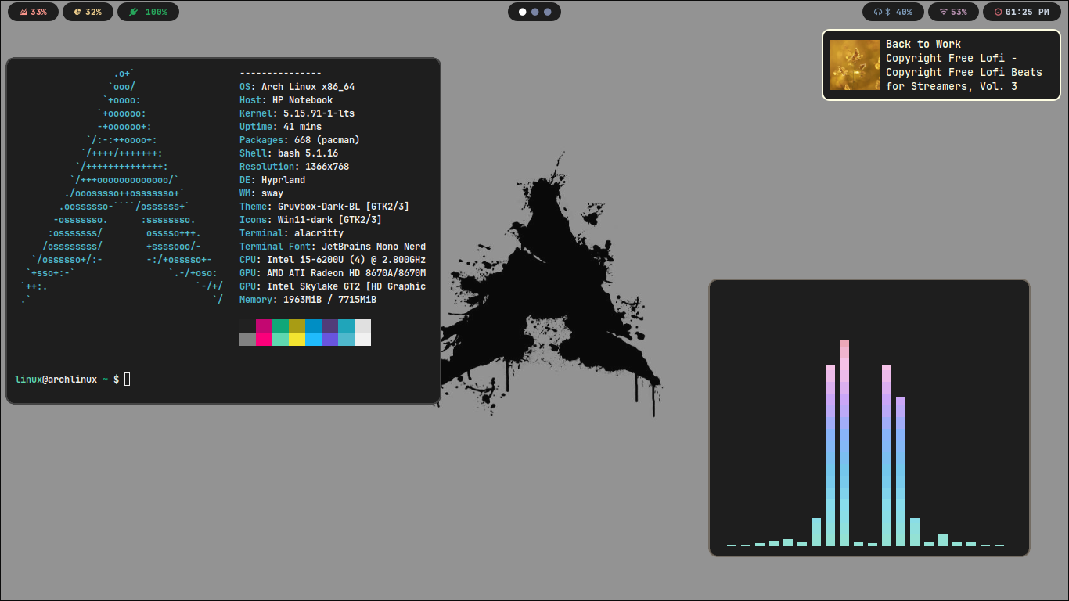Click the CPU Intel i5-6200U line

pyautogui.click(x=333, y=260)
